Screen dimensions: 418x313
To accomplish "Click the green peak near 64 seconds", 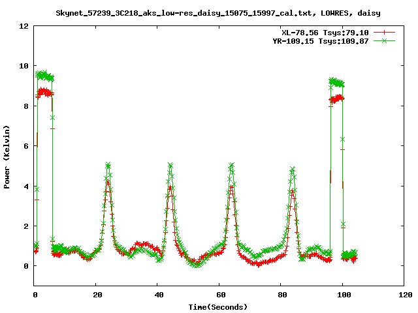I will 231,166.
